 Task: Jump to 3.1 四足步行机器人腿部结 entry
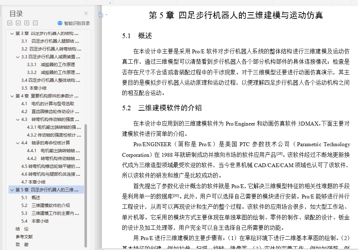point(50,41)
